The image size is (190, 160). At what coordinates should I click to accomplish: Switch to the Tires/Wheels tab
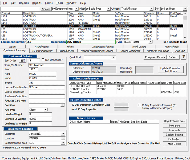pyautogui.click(x=172, y=47)
